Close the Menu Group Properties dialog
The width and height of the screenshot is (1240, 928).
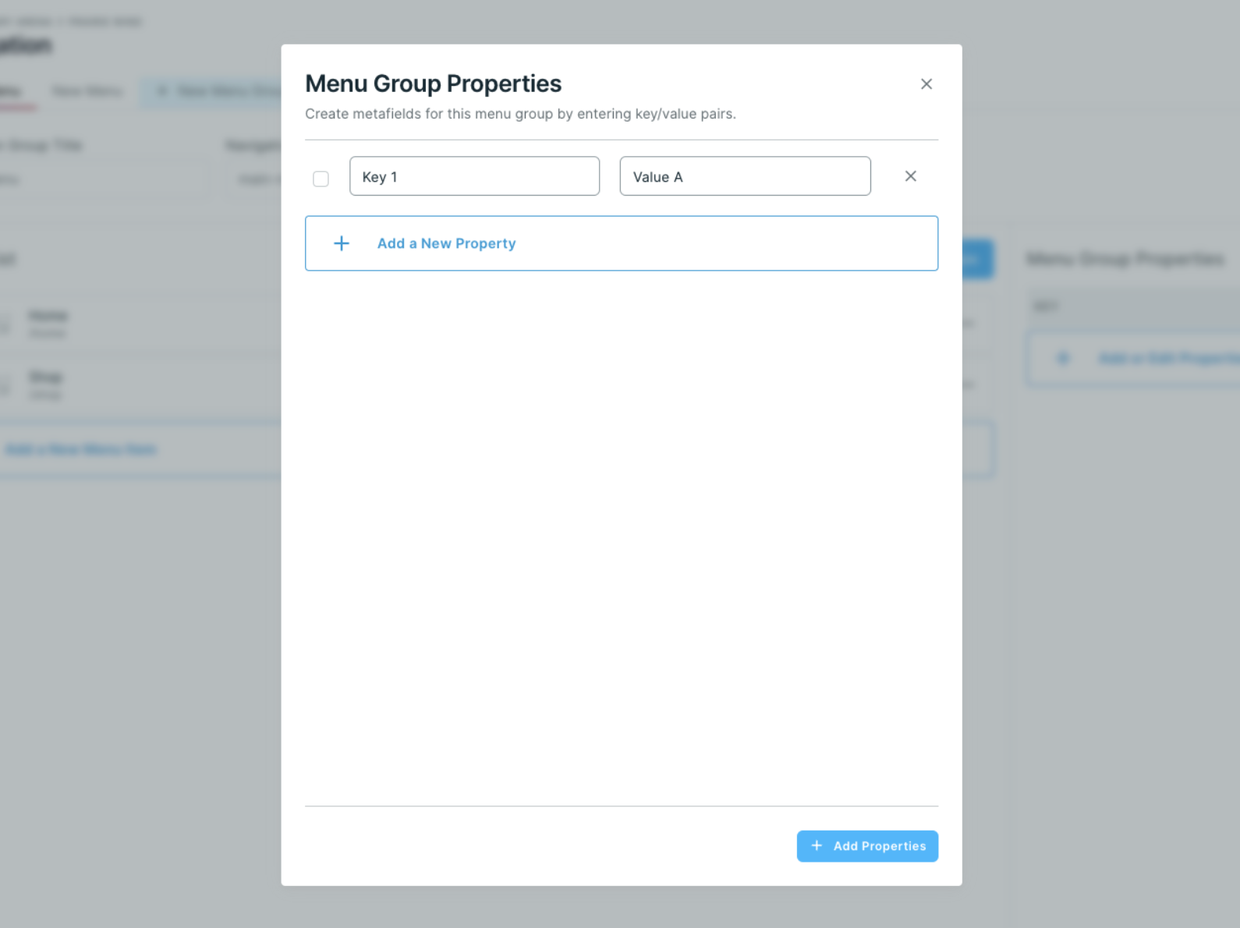pyautogui.click(x=926, y=84)
